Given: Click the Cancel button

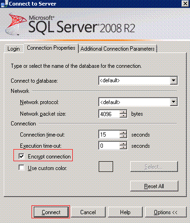Looking at the screenshot, I should pyautogui.click(x=88, y=212).
